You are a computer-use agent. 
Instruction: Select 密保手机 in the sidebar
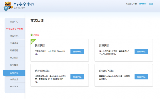14,36
